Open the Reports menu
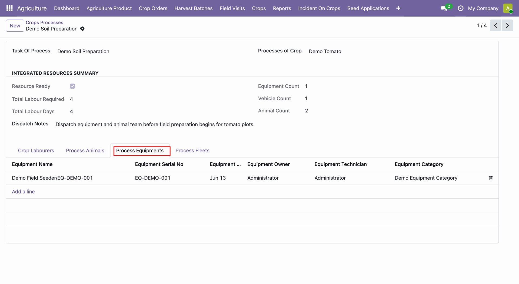Viewport: 519px width, 284px height. pyautogui.click(x=282, y=8)
